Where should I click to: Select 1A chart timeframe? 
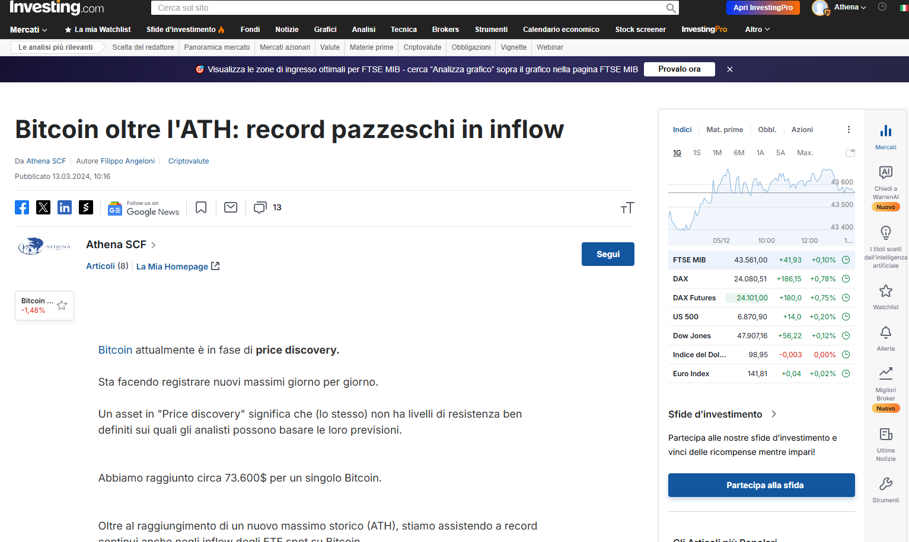coord(760,153)
